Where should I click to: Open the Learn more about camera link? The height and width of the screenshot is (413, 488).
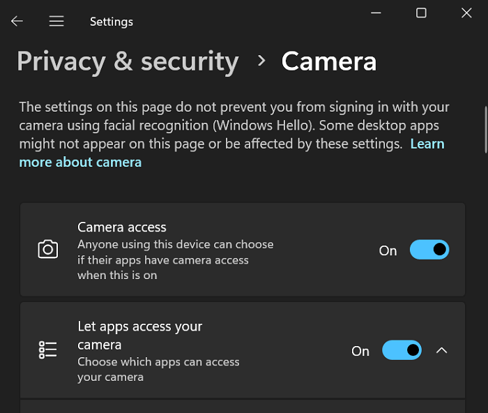tap(80, 162)
